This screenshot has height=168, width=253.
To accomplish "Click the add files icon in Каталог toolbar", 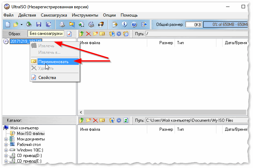I will coord(112,120).
